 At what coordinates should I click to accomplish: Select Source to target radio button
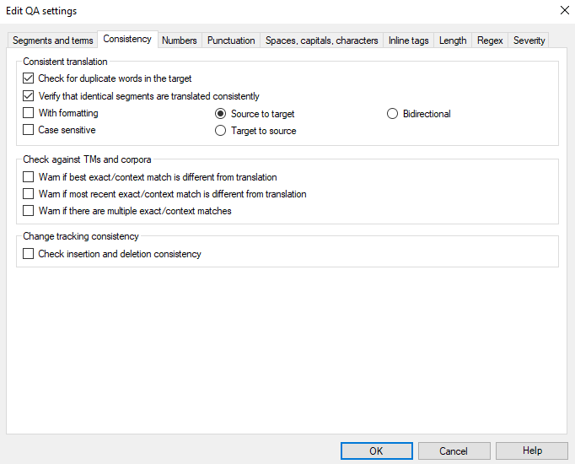pyautogui.click(x=220, y=114)
